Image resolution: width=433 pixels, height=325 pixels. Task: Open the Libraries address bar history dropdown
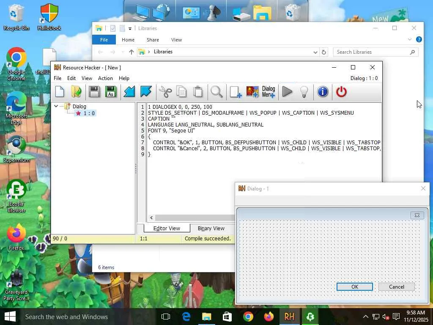315,52
